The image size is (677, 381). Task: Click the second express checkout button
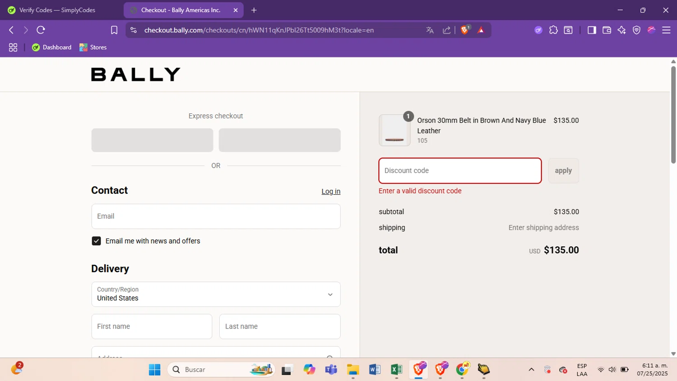point(279,140)
